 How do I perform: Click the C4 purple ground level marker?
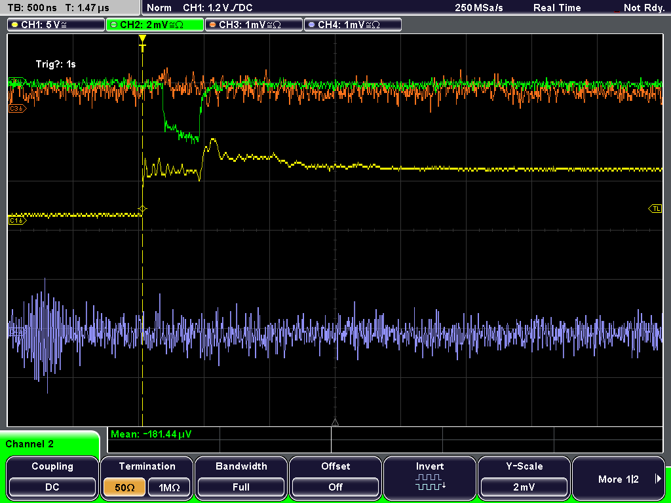pyautogui.click(x=16, y=331)
